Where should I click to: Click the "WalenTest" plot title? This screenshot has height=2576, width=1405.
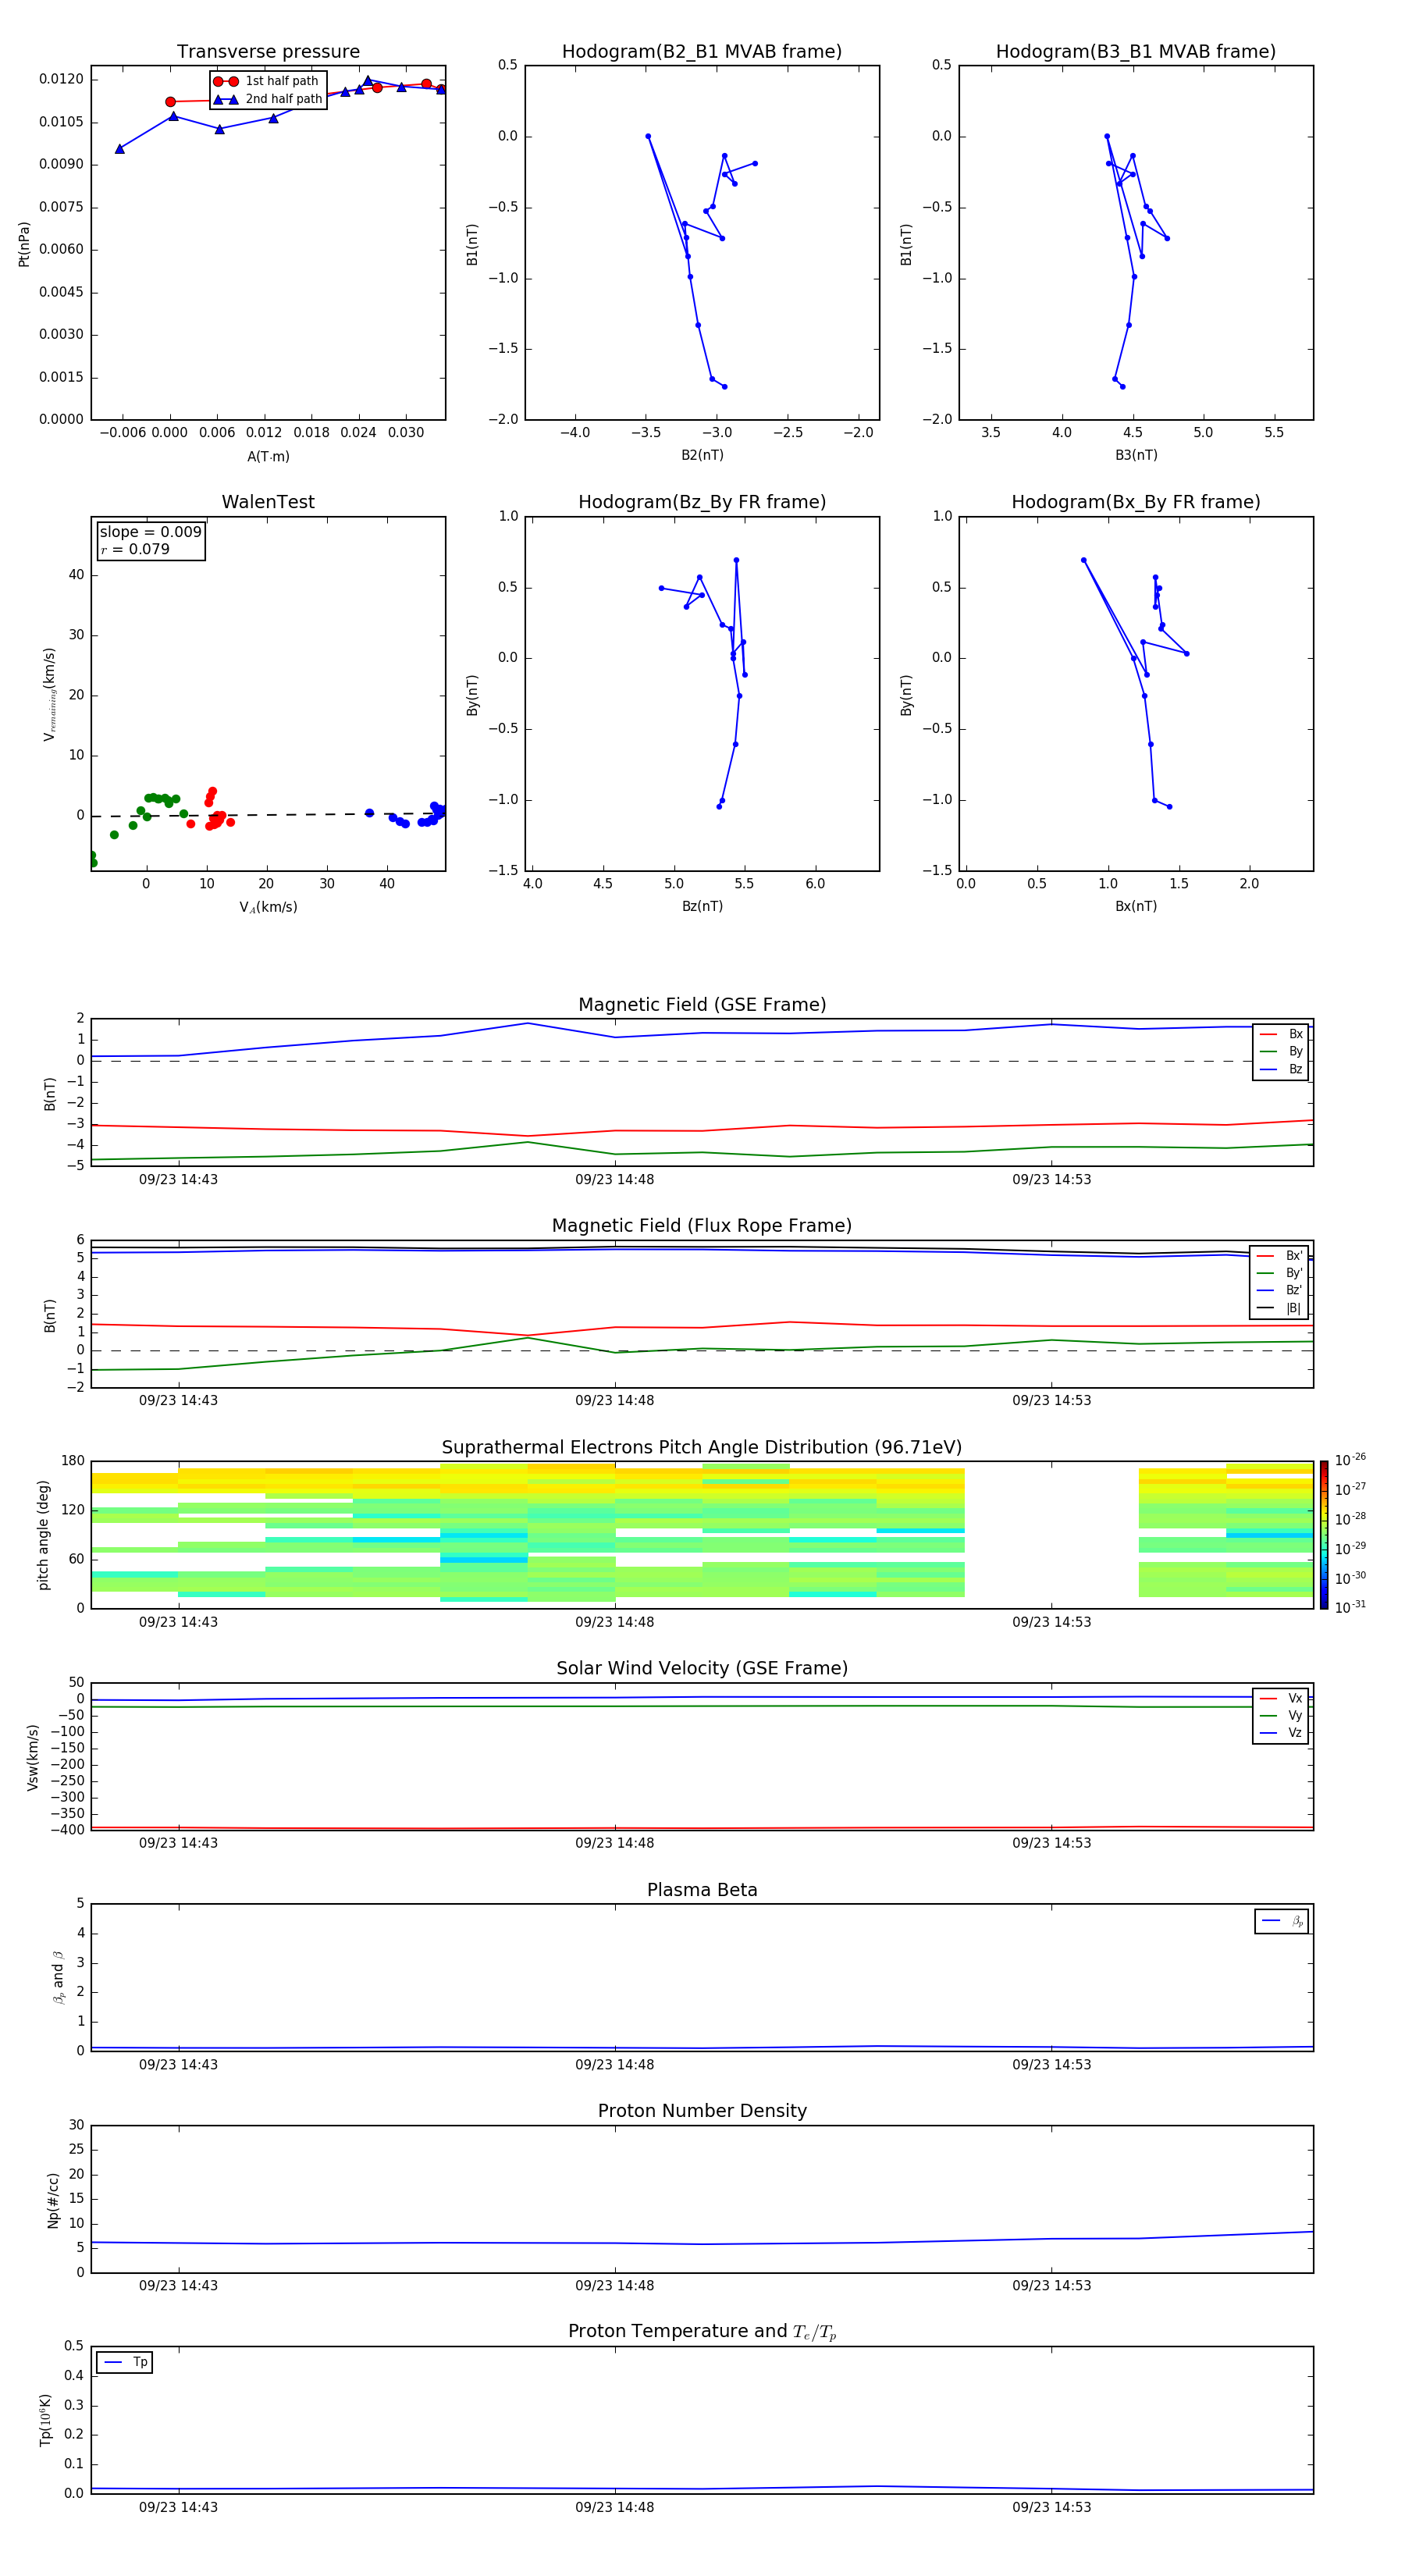click(268, 502)
